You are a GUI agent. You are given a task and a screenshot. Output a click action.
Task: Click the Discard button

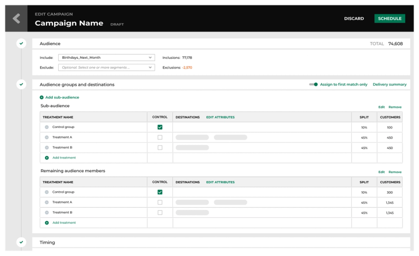354,19
